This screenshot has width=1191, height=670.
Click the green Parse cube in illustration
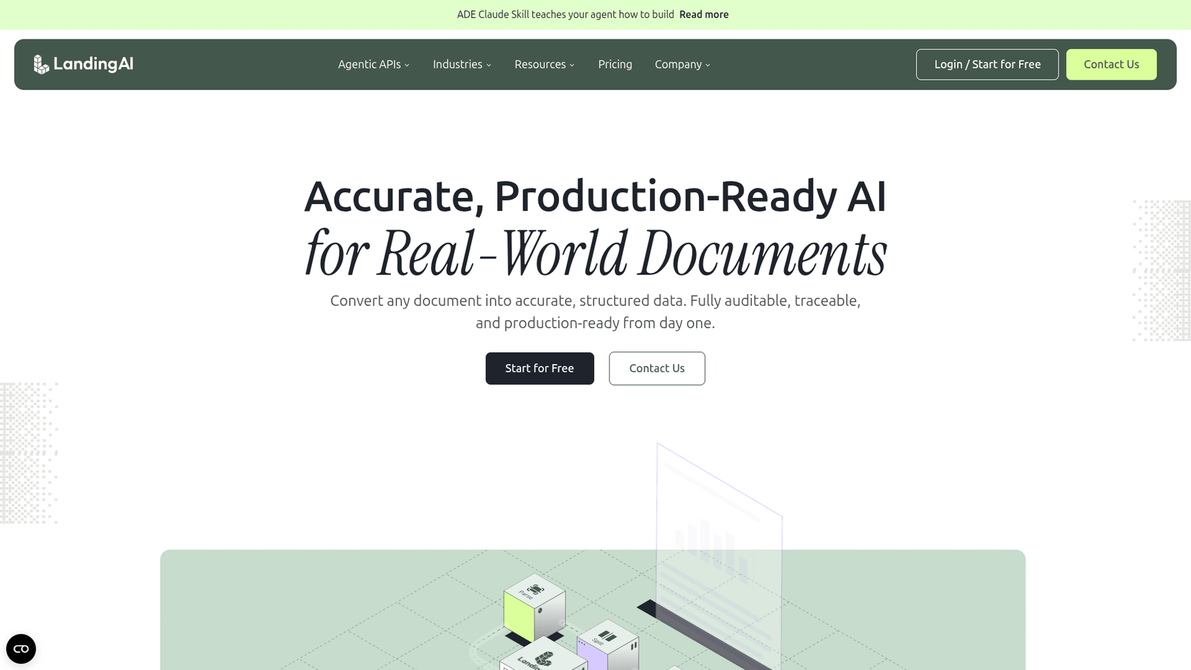coord(534,607)
